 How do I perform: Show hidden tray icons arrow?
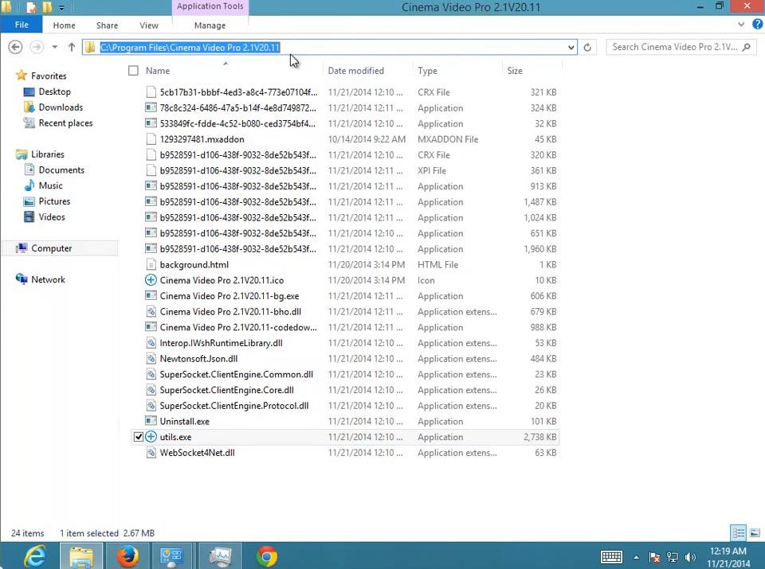[636, 557]
